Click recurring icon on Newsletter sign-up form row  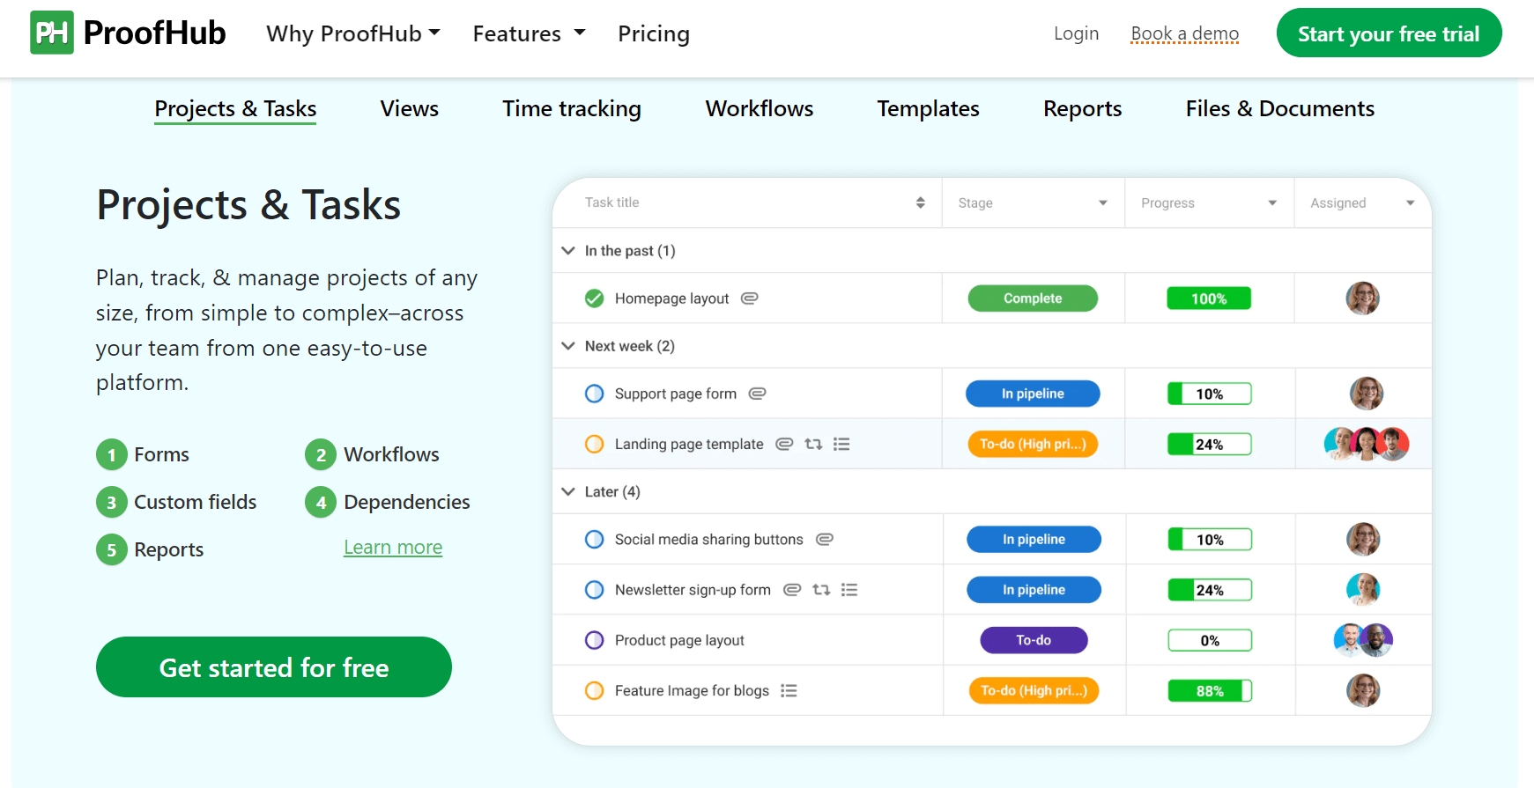pyautogui.click(x=821, y=590)
